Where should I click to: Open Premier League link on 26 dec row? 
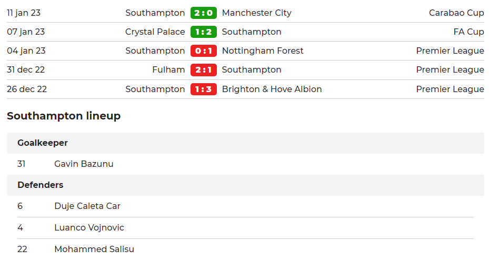(450, 89)
